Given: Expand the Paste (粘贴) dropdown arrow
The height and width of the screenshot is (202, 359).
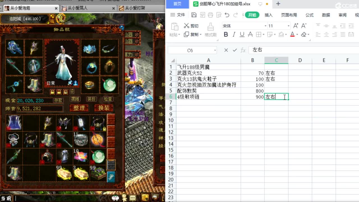Looking at the screenshot, I should pyautogui.click(x=179, y=35).
